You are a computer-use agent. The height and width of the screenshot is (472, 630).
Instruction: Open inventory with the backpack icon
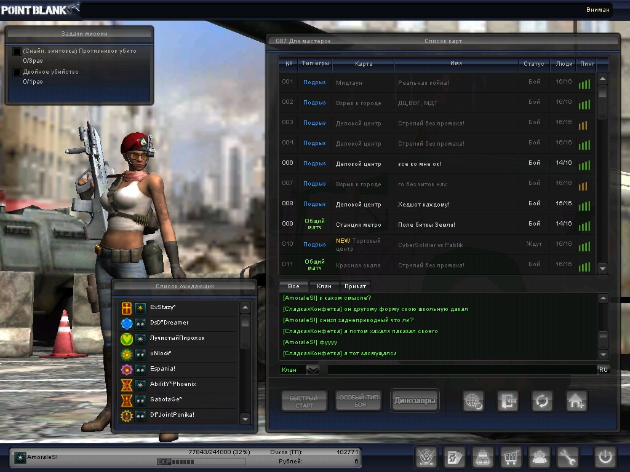482,457
